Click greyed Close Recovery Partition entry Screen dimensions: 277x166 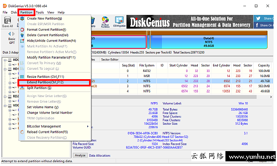(x=55, y=137)
